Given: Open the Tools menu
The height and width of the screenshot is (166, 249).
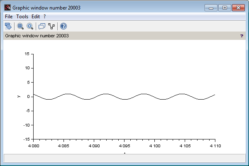Looking at the screenshot, I should pyautogui.click(x=22, y=17).
